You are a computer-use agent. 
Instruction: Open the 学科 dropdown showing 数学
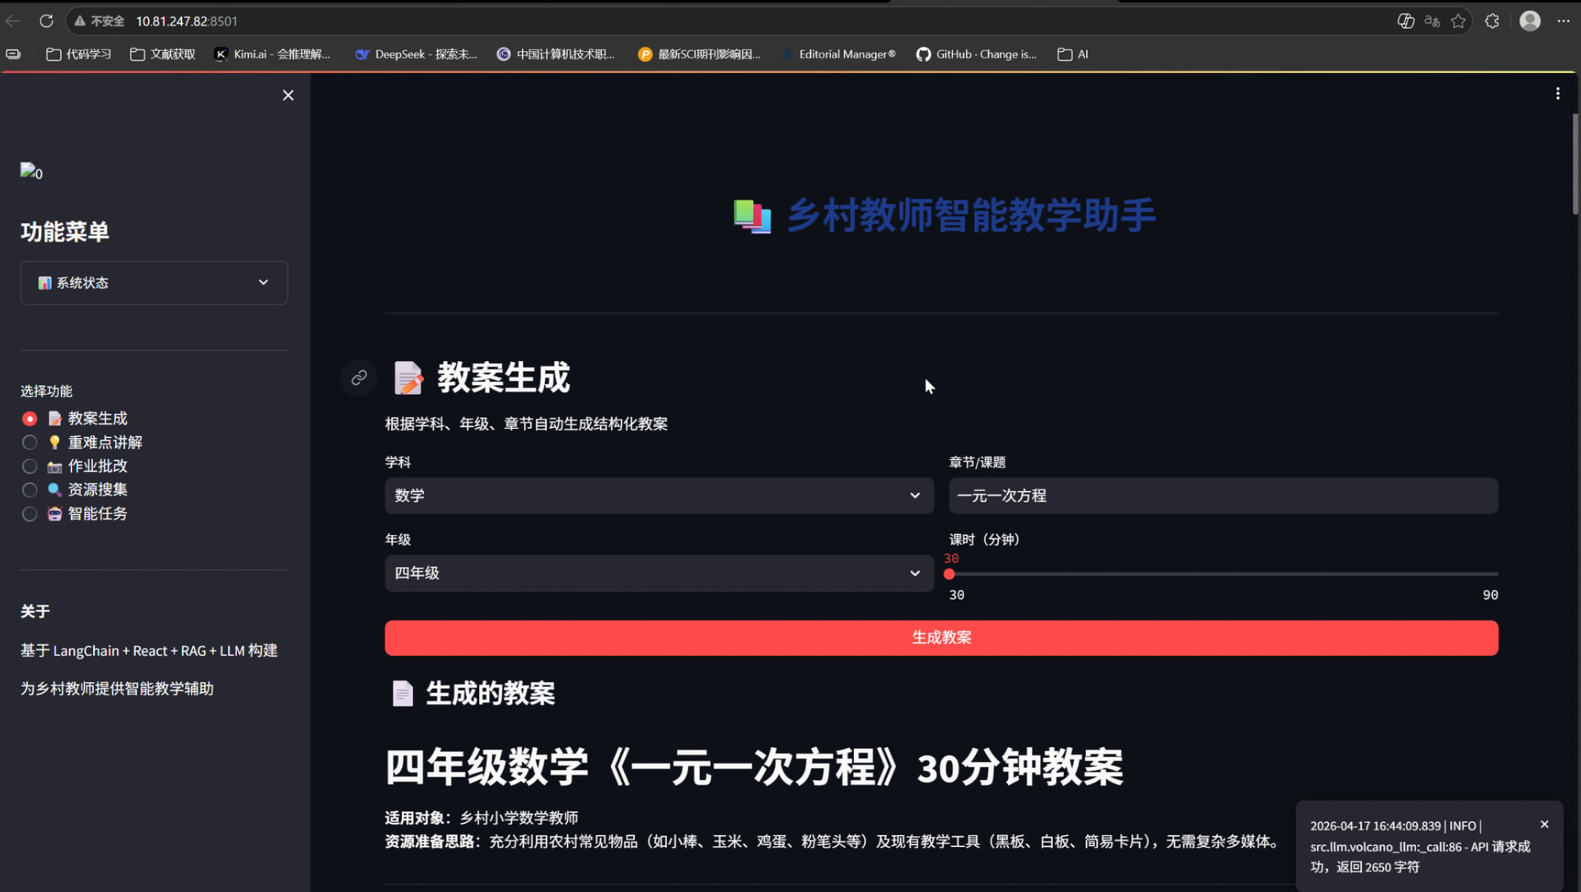click(x=659, y=496)
